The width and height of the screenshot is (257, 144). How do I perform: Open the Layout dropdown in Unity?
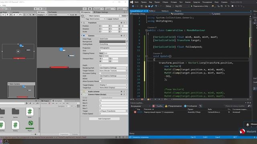122,9
